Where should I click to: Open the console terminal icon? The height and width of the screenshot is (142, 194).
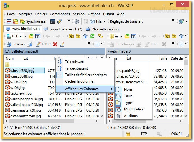tap(53, 21)
